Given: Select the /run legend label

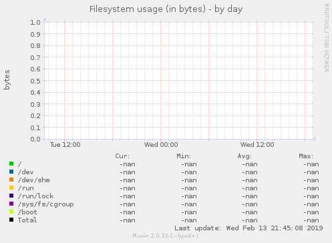Looking at the screenshot, I should (x=26, y=188).
